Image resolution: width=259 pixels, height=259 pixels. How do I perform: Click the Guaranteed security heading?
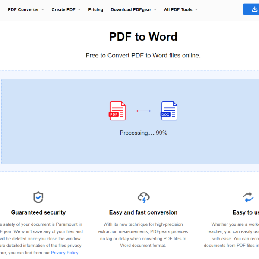point(38,212)
